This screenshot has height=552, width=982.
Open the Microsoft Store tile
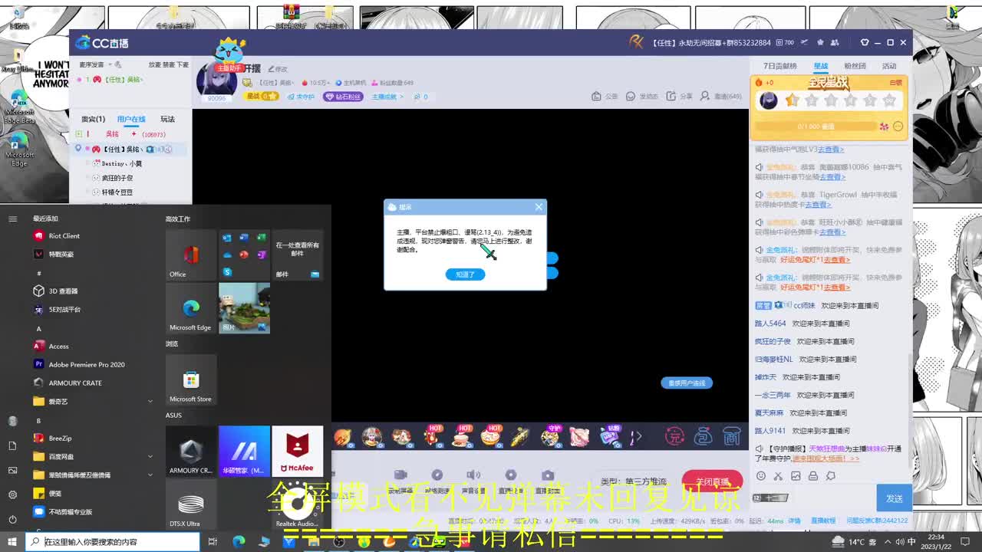click(191, 379)
